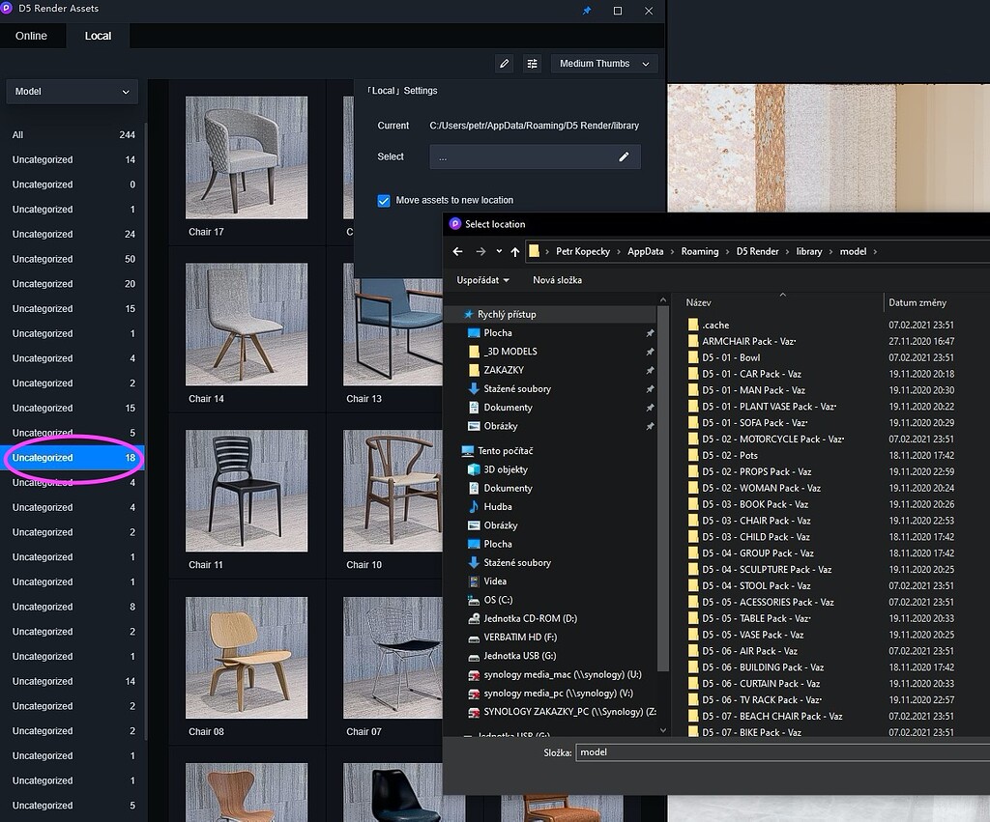Viewport: 990px width, 822px height.
Task: Select the Local tab
Action: coord(97,35)
